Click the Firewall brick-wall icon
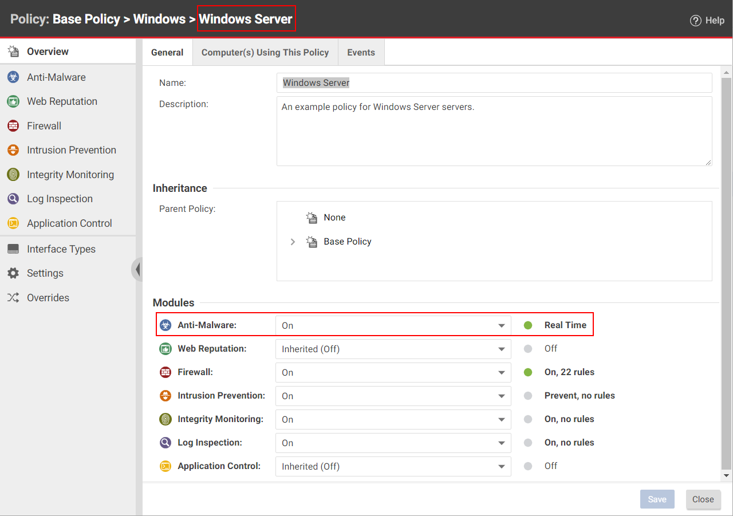Viewport: 733px width, 516px height. pyautogui.click(x=13, y=125)
